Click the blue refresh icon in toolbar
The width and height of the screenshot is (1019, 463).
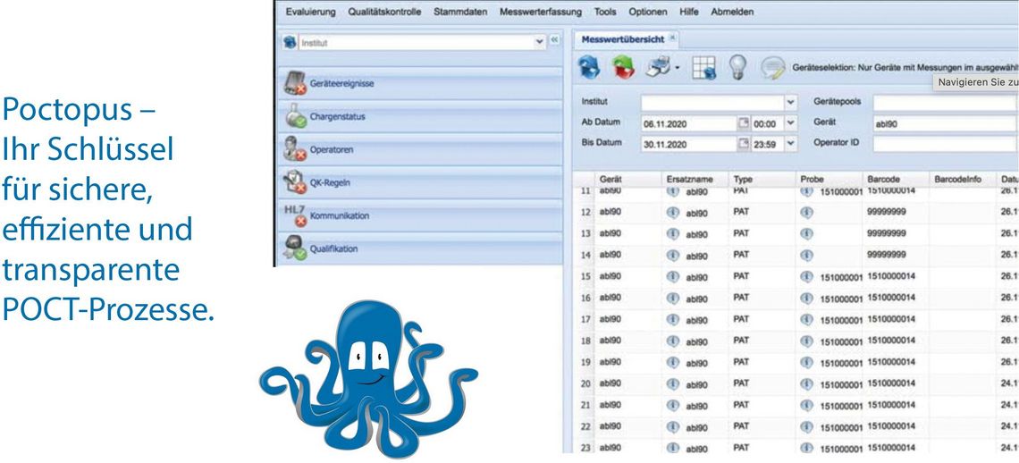(589, 68)
